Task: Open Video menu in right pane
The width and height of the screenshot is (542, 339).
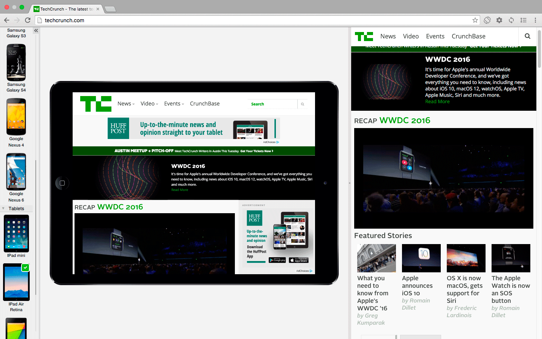Action: point(411,36)
